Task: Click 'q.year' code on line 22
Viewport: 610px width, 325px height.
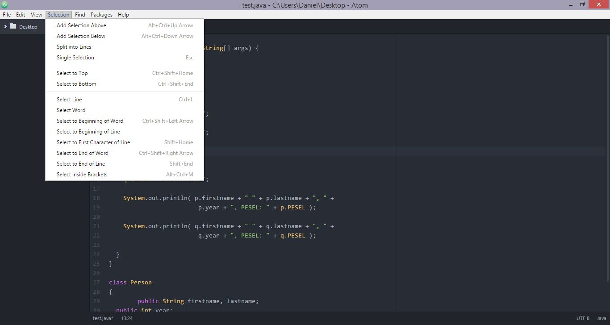Action: [209, 236]
